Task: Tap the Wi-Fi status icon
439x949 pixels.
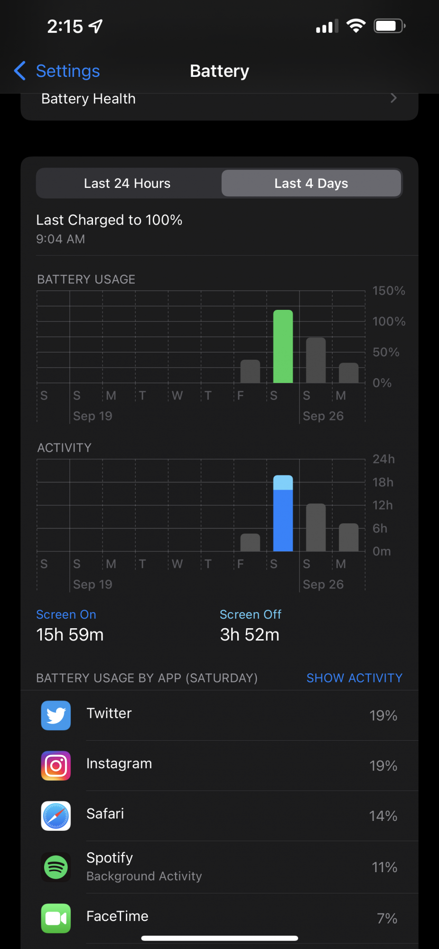Action: coord(356,26)
